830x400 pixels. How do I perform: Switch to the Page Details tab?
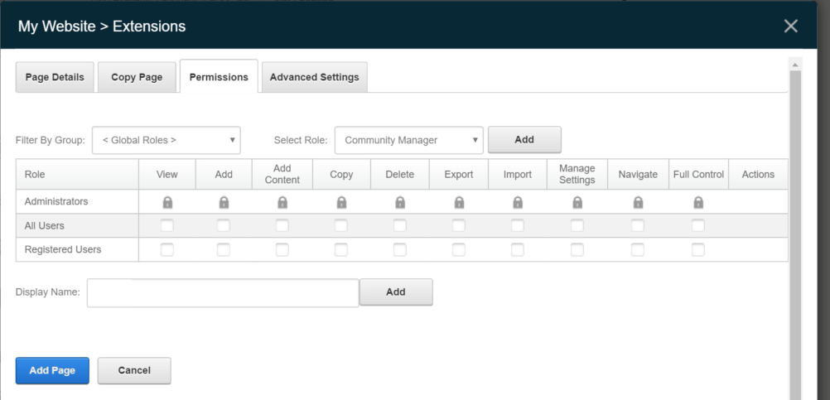(x=55, y=77)
